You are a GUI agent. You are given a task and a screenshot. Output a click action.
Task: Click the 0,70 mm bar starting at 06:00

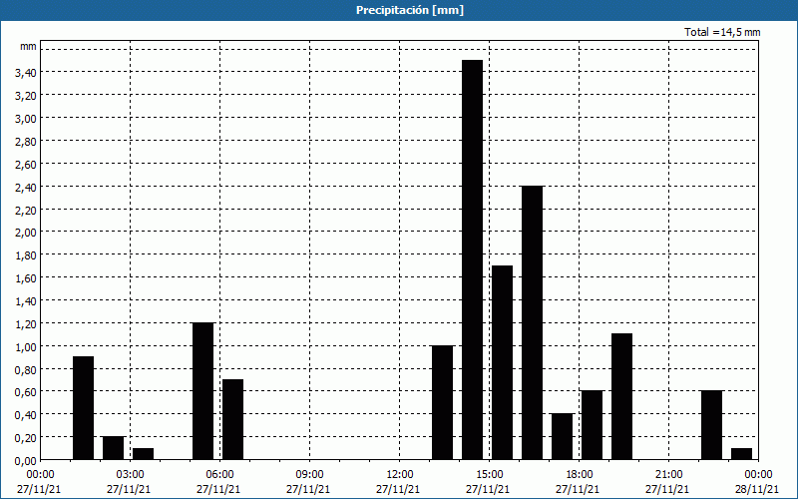[233, 419]
